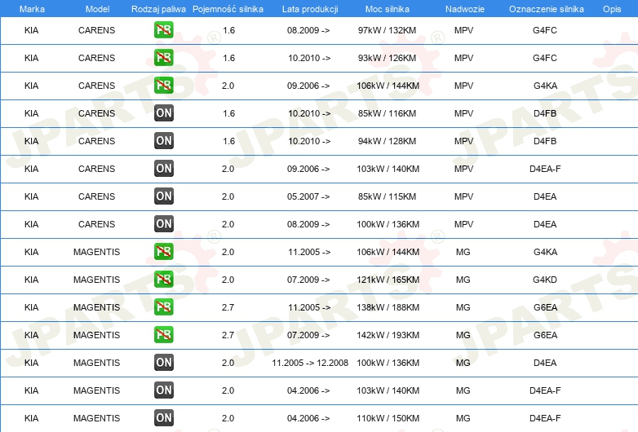Click KIA brand in the 142kW / 193KM row
This screenshot has height=432, width=638.
(x=31, y=335)
